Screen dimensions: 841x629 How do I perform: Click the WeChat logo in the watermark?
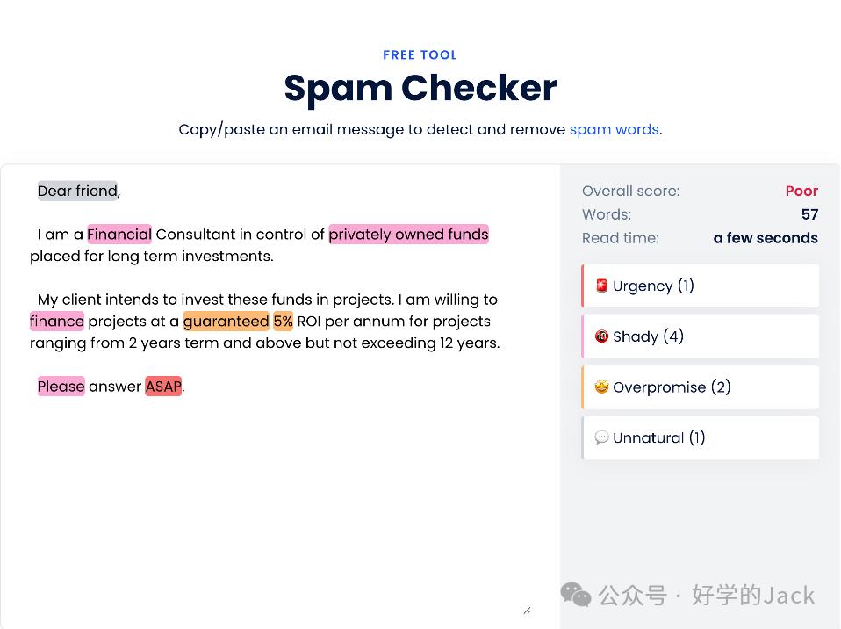click(576, 595)
